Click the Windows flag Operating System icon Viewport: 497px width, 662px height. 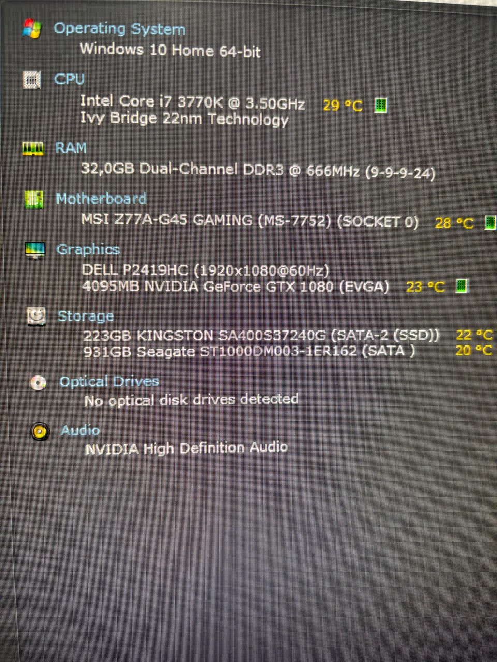click(32, 29)
